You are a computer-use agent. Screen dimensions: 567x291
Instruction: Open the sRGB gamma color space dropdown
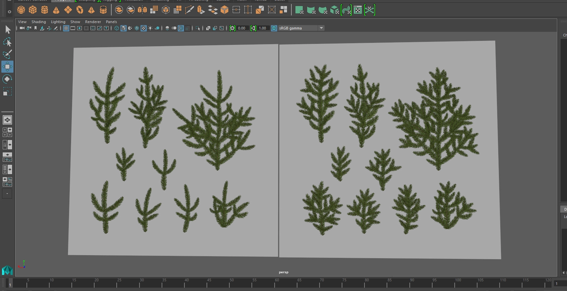(321, 28)
